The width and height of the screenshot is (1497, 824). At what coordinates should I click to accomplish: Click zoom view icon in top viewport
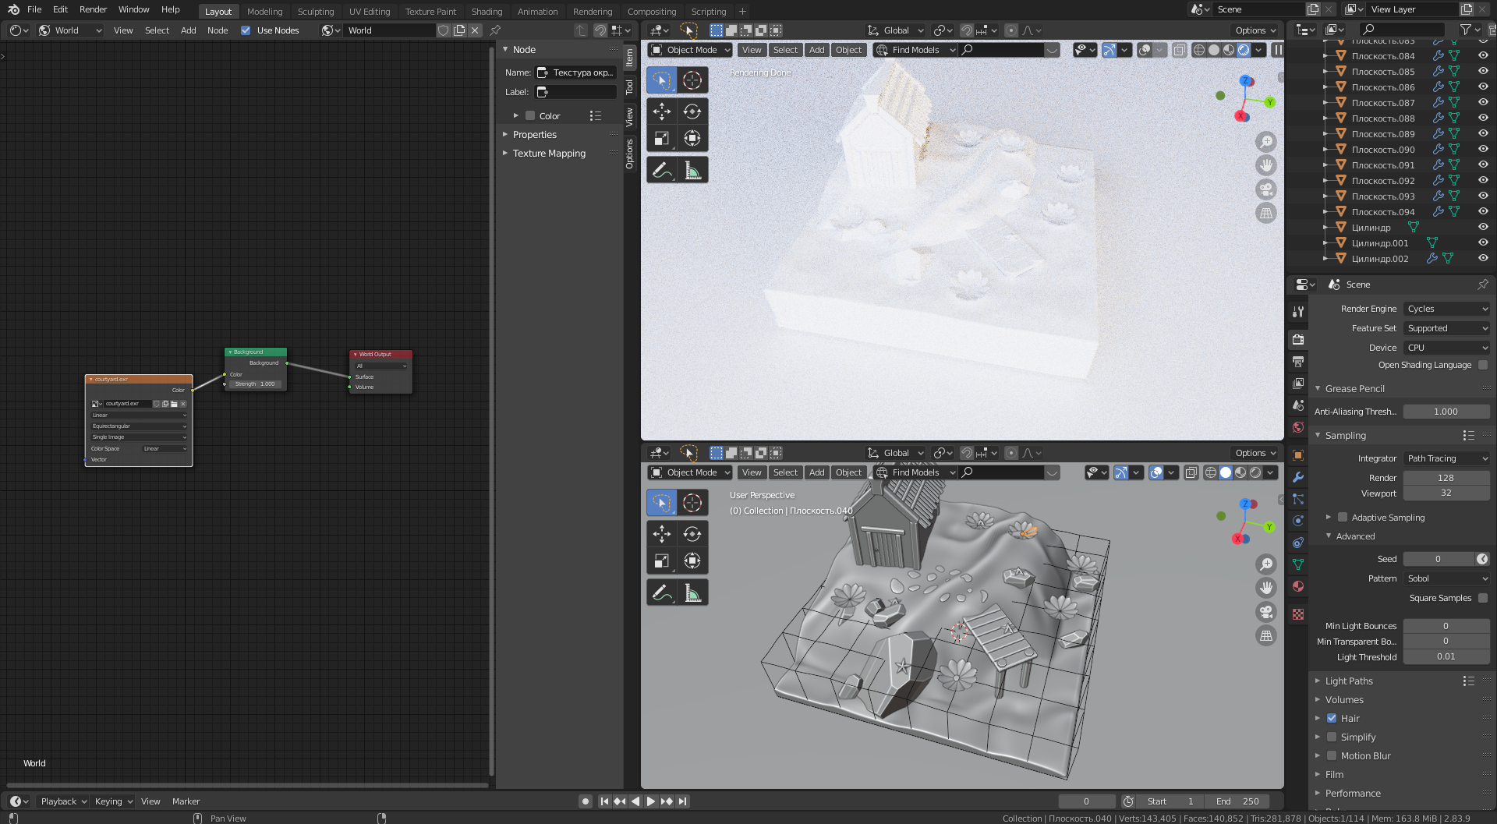coord(1266,142)
